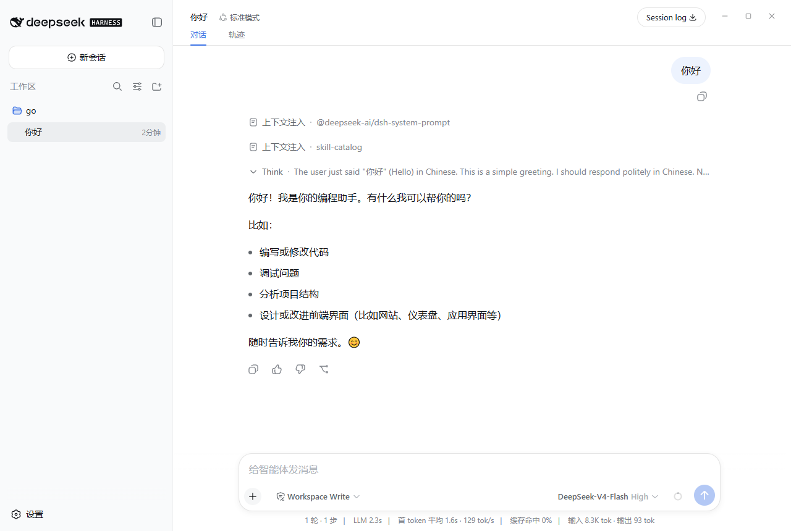The width and height of the screenshot is (791, 531).
Task: Branch the conversation from this reply
Action: 324,369
